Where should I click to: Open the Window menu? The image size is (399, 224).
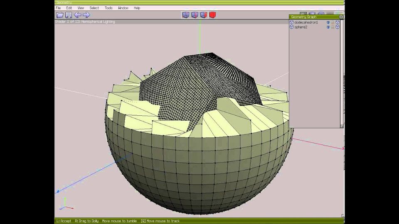(x=123, y=8)
